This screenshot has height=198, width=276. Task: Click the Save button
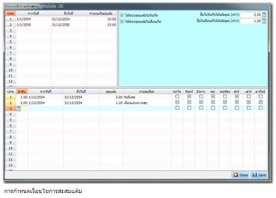[259, 175]
